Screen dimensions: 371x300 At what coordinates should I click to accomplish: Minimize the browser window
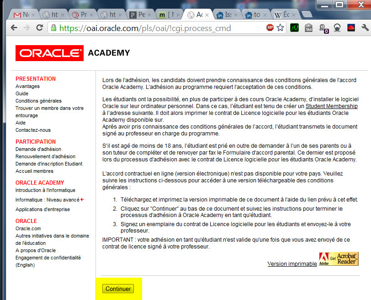(324, 4)
